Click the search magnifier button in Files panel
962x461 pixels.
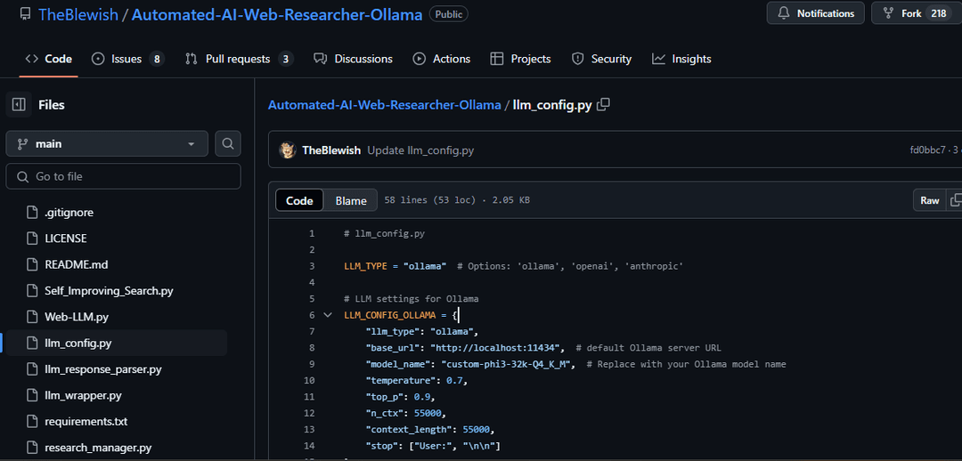point(228,144)
